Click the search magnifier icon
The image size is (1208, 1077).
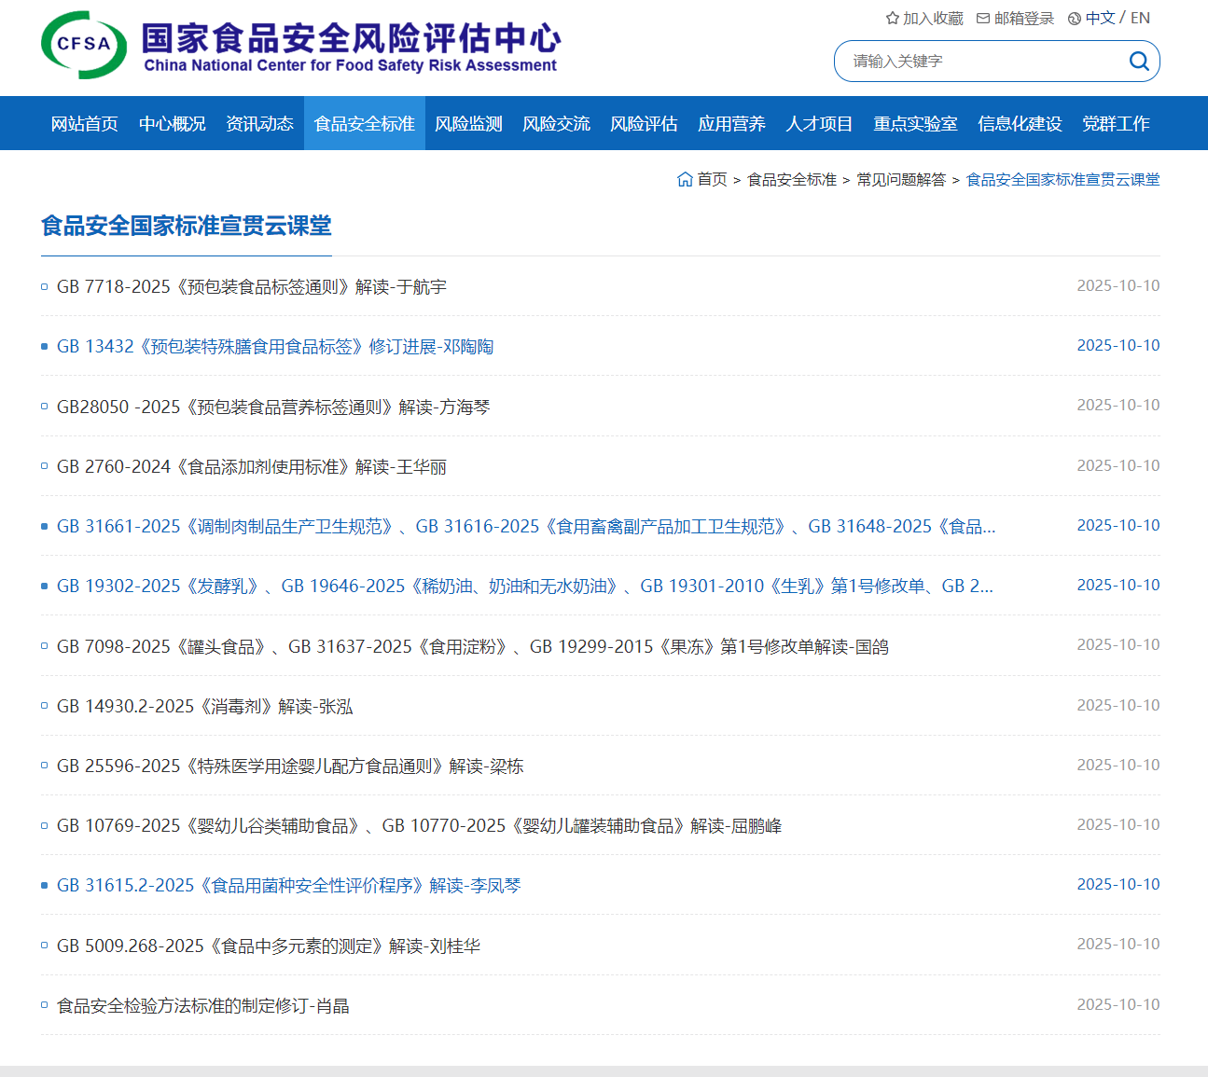(1138, 62)
